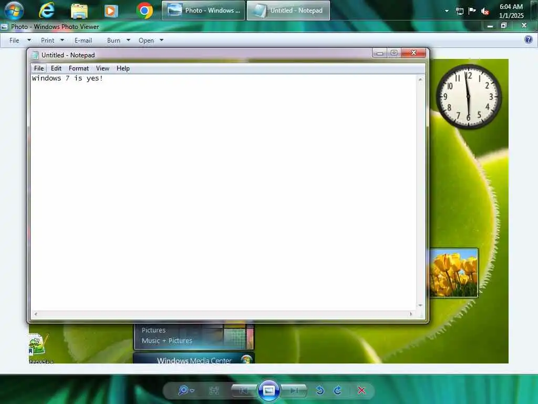Restore down the Photo Viewer window
This screenshot has width=538, height=404.
(504, 26)
